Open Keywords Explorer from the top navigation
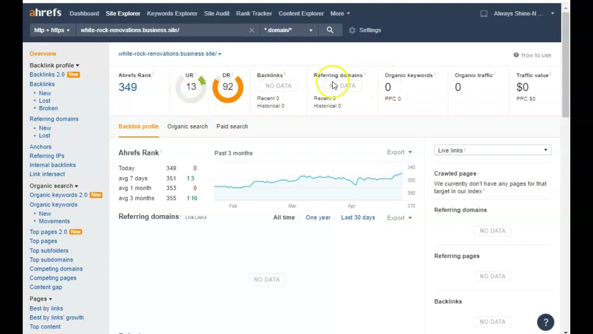The width and height of the screenshot is (593, 334). tap(172, 13)
